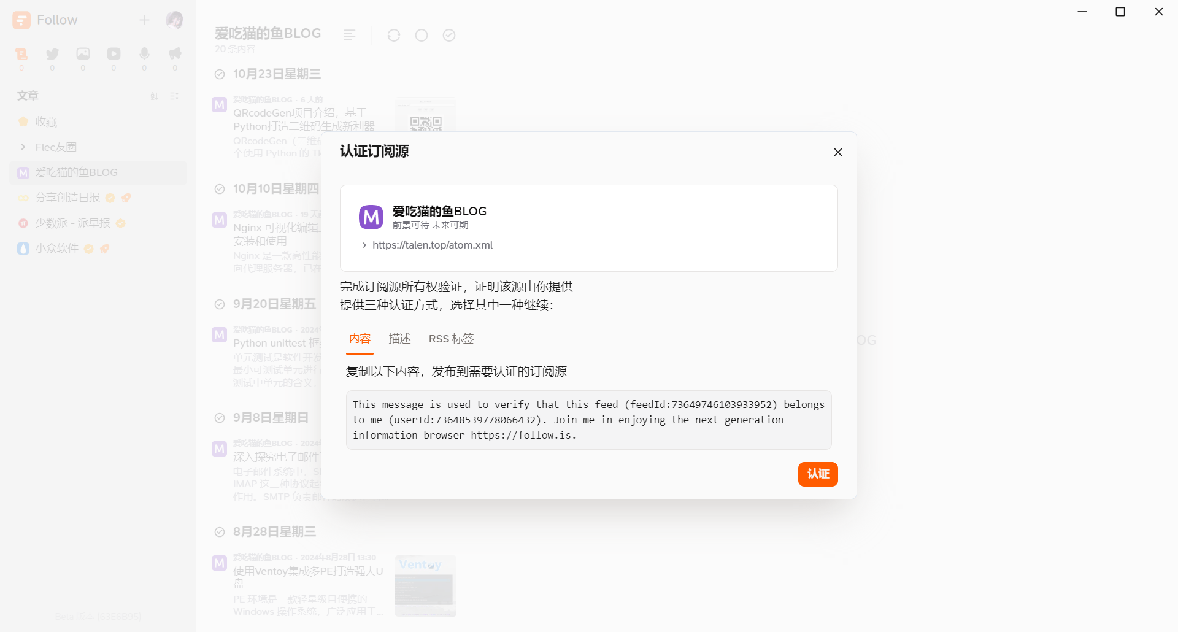Open the sort order control next to 文章
1178x632 pixels.
pos(153,96)
